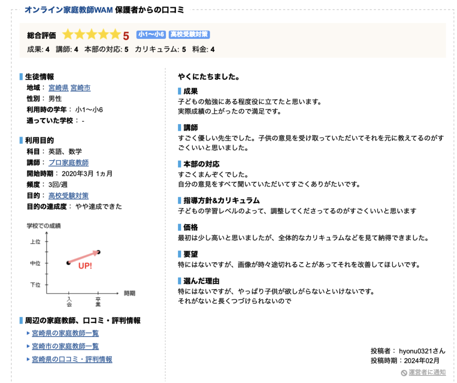Image resolution: width=457 pixels, height=383 pixels.
Task: Open 宮崎県の口コミ・評判情報 link
Action: (x=72, y=359)
